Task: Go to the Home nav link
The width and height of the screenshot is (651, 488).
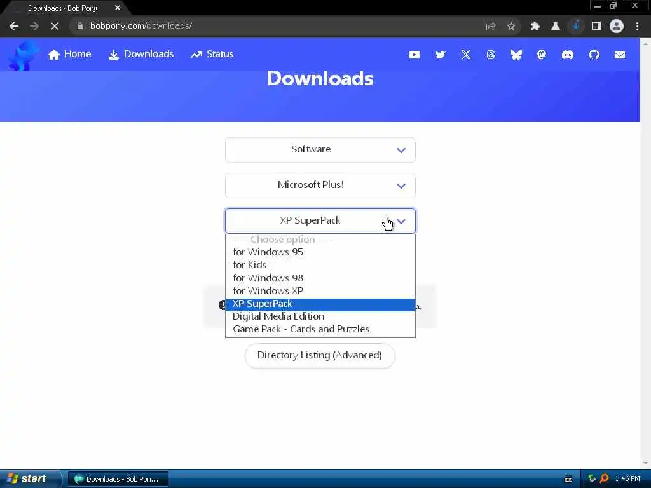Action: pos(69,55)
